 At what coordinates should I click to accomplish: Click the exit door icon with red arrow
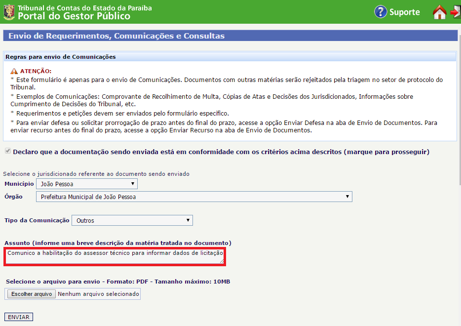tap(456, 12)
